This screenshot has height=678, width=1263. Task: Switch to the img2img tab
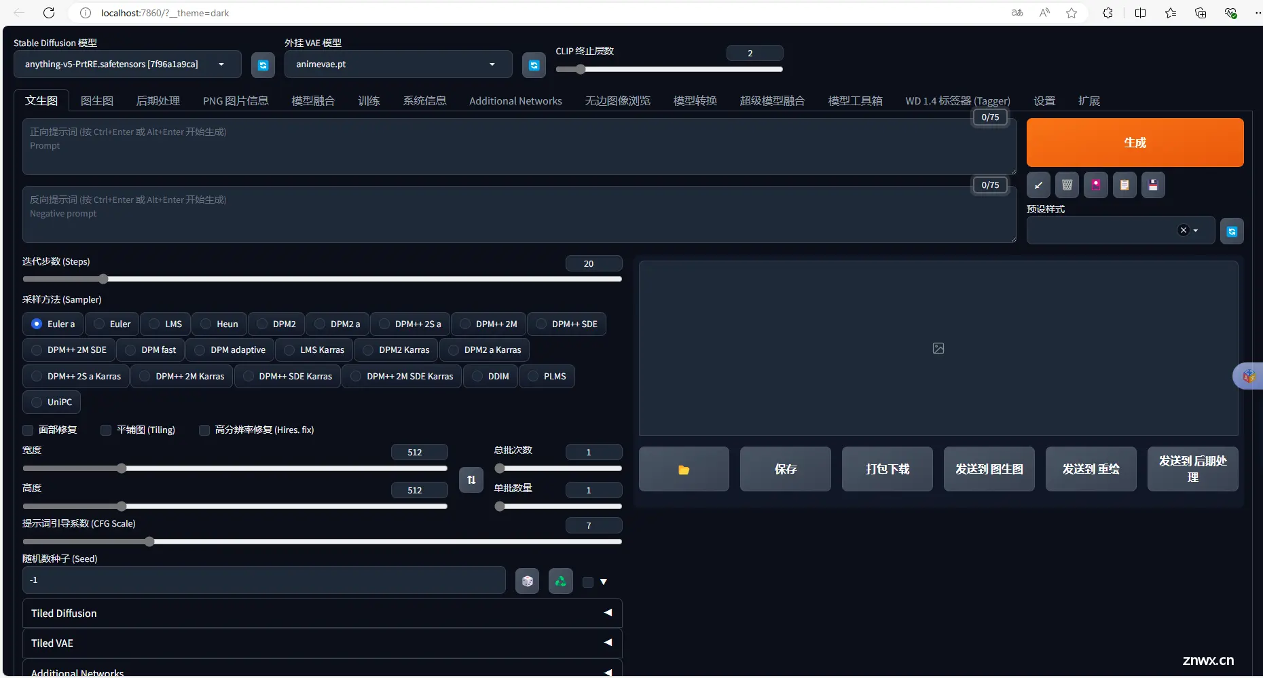pyautogui.click(x=97, y=100)
